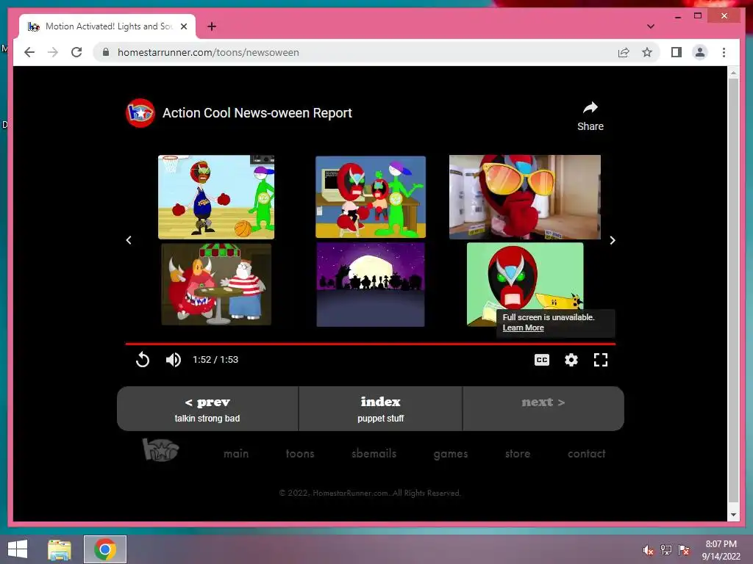753x564 pixels.
Task: Click the video title Action Cool News-oween Report
Action: [257, 113]
